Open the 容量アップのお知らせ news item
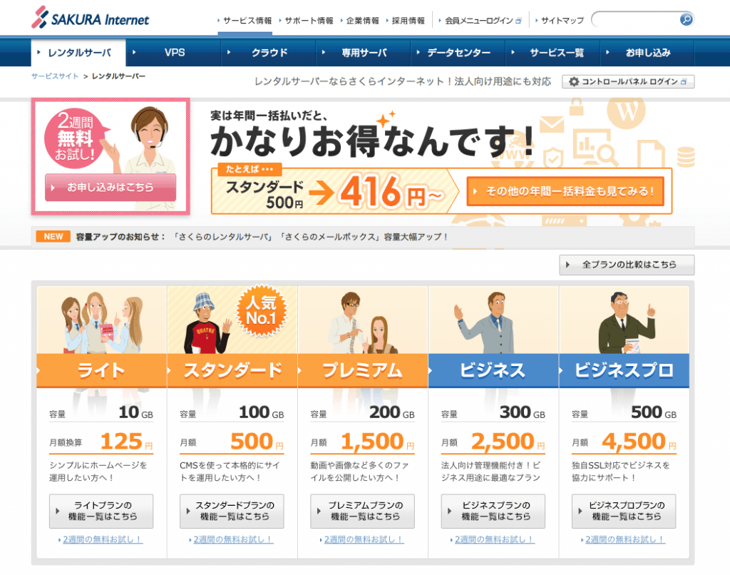Image resolution: width=730 pixels, height=575 pixels. coord(262,237)
